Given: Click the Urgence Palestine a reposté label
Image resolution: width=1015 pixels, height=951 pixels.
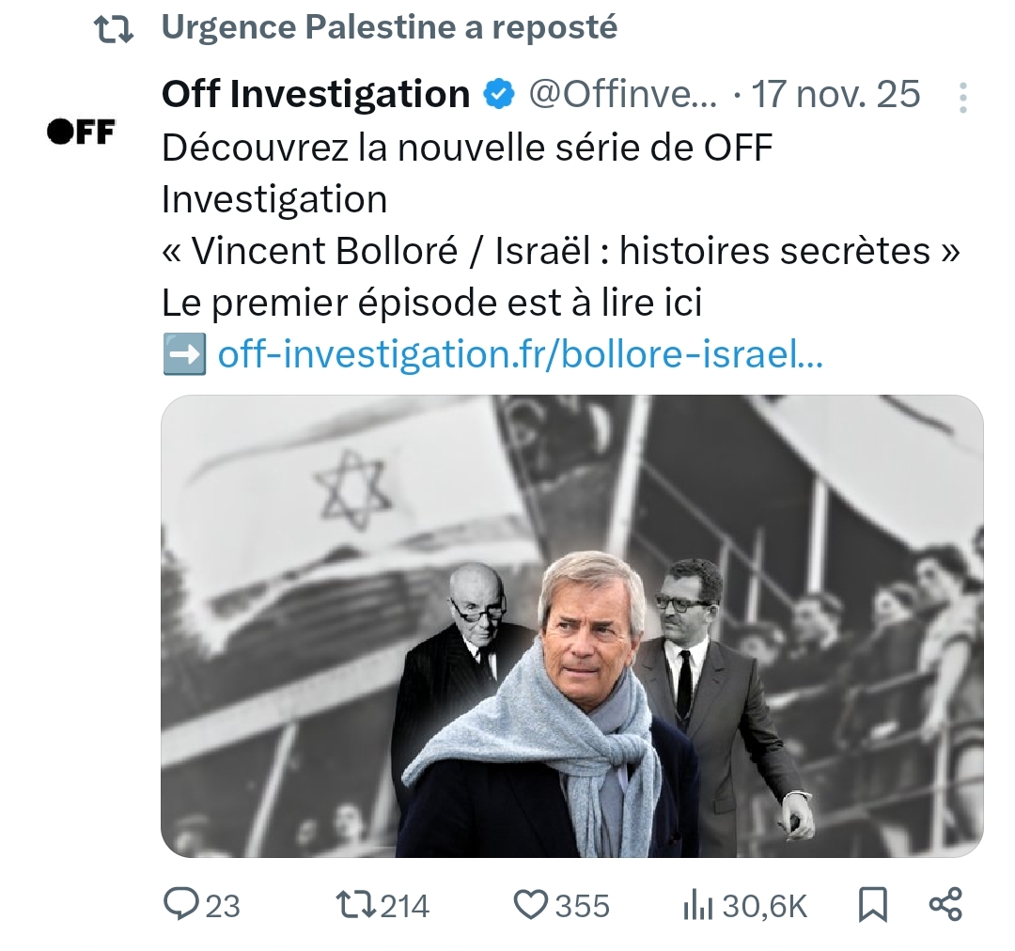Looking at the screenshot, I should 388,26.
